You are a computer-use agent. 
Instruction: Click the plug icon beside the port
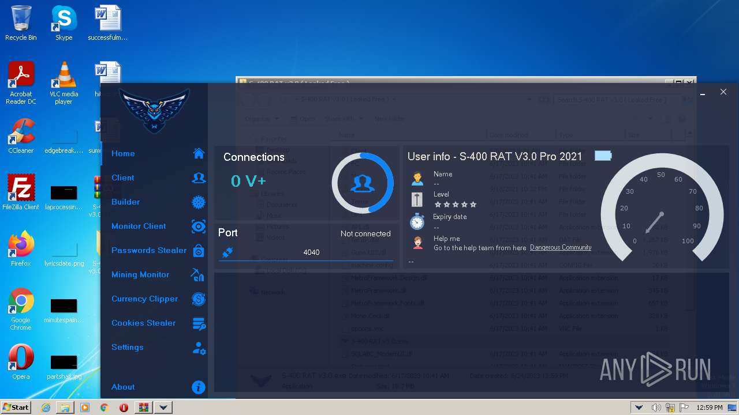click(x=227, y=252)
